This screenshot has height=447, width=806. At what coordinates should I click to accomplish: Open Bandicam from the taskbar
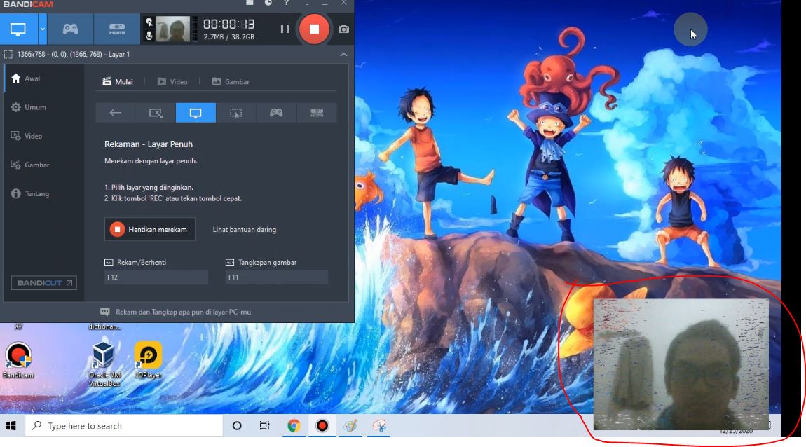322,426
